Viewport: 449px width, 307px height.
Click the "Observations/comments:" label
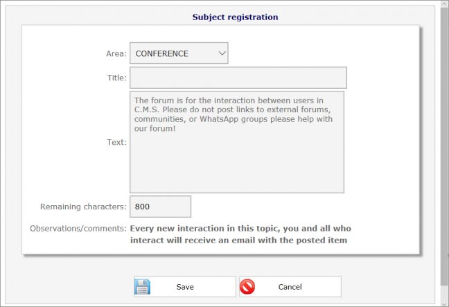pos(78,228)
